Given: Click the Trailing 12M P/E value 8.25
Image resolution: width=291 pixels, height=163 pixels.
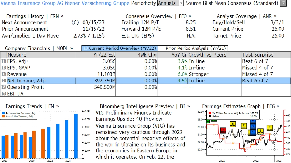Looking at the screenshot, I should (191, 22).
